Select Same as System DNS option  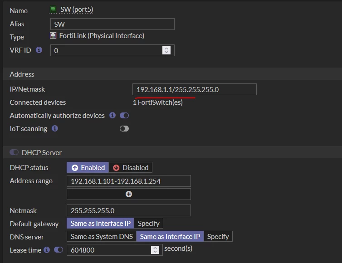[x=102, y=236]
